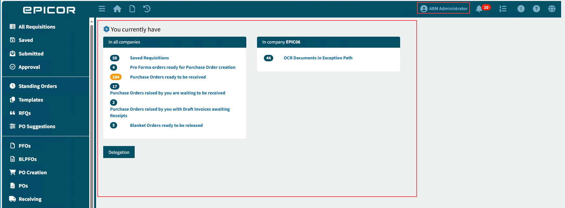Viewport: 565px width, 208px height.
Task: Open OCR Documents in Exception Path
Action: 318,58
